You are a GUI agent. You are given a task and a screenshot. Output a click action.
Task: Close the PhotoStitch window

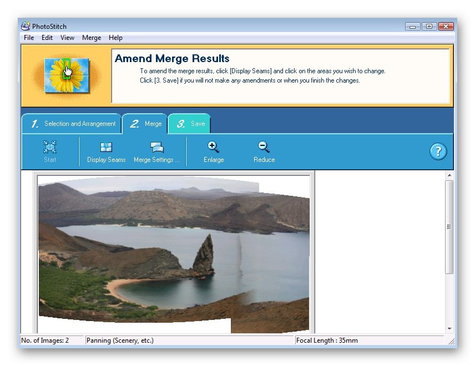(446, 27)
